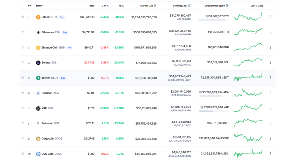Click the USD Coin logo

[38, 154]
